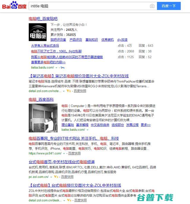190x204 pixels.
Task: Expand dropdown arrow next to baike.baidu.com/
Action: tap(88, 130)
